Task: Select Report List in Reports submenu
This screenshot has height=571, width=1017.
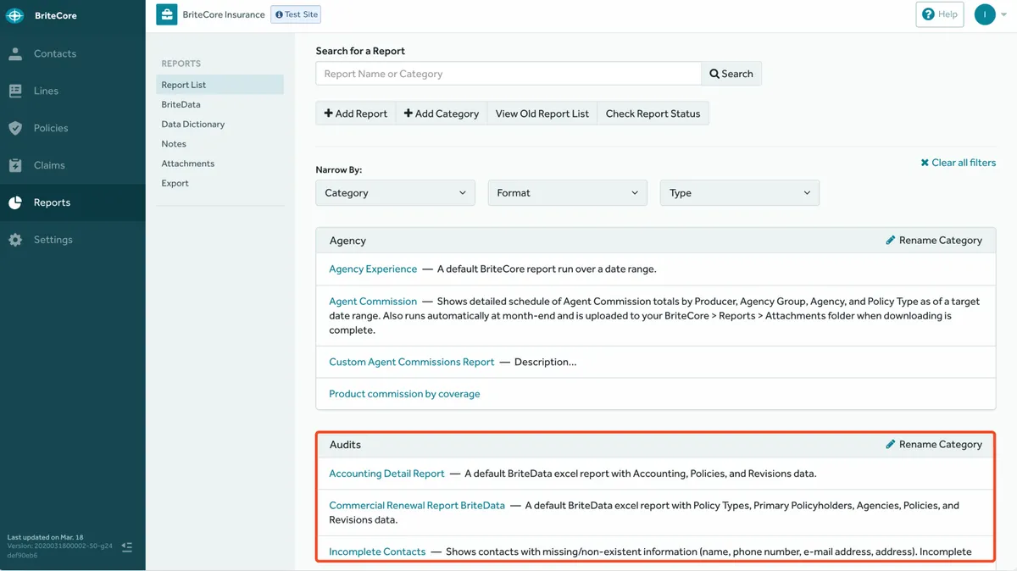Action: pos(220,85)
